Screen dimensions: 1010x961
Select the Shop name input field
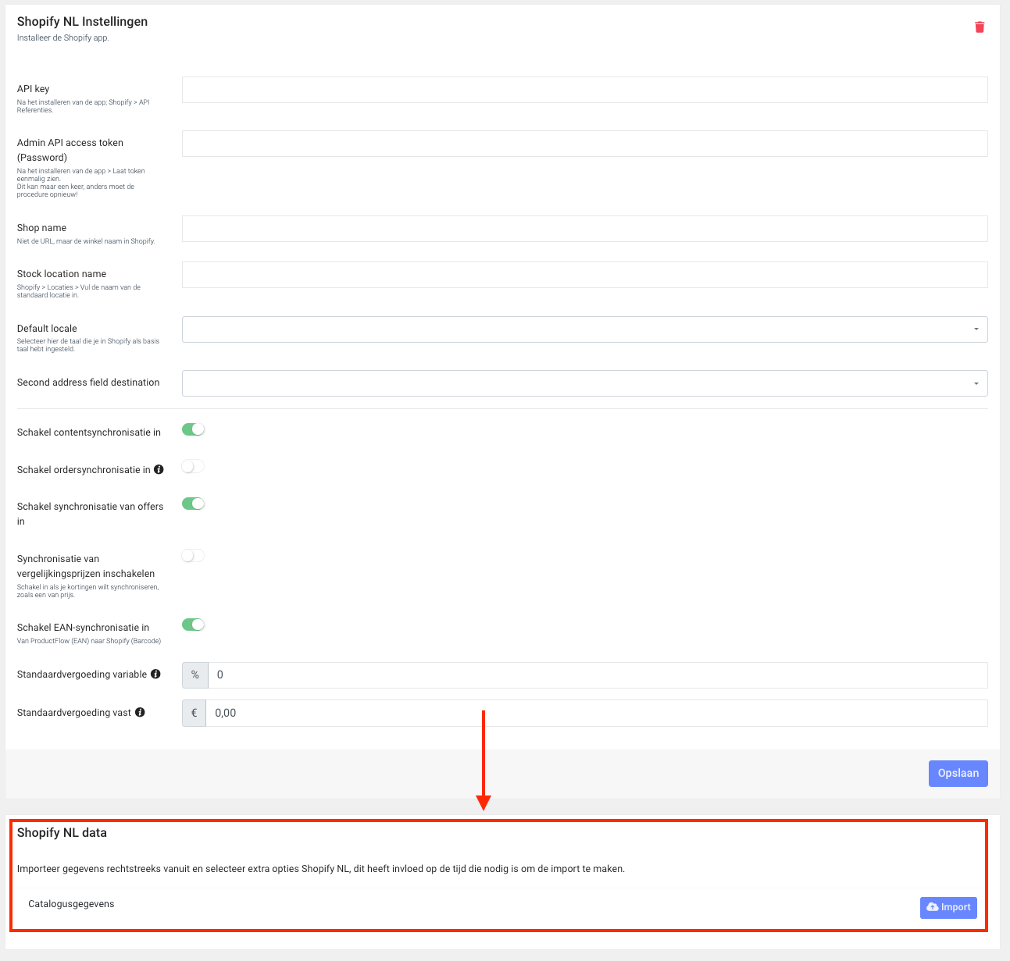click(x=585, y=229)
